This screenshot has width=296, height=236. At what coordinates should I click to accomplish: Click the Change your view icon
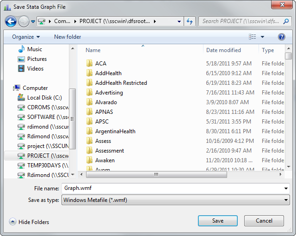[x=253, y=37]
